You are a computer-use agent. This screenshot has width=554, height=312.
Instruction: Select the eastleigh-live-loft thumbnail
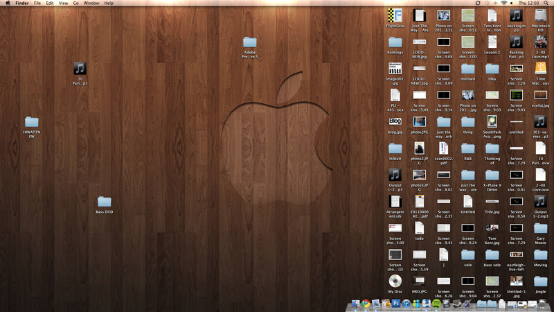(x=516, y=254)
